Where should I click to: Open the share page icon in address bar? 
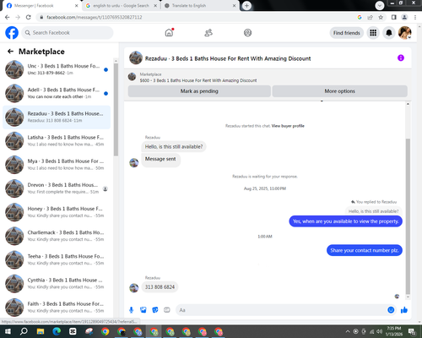[370, 18]
